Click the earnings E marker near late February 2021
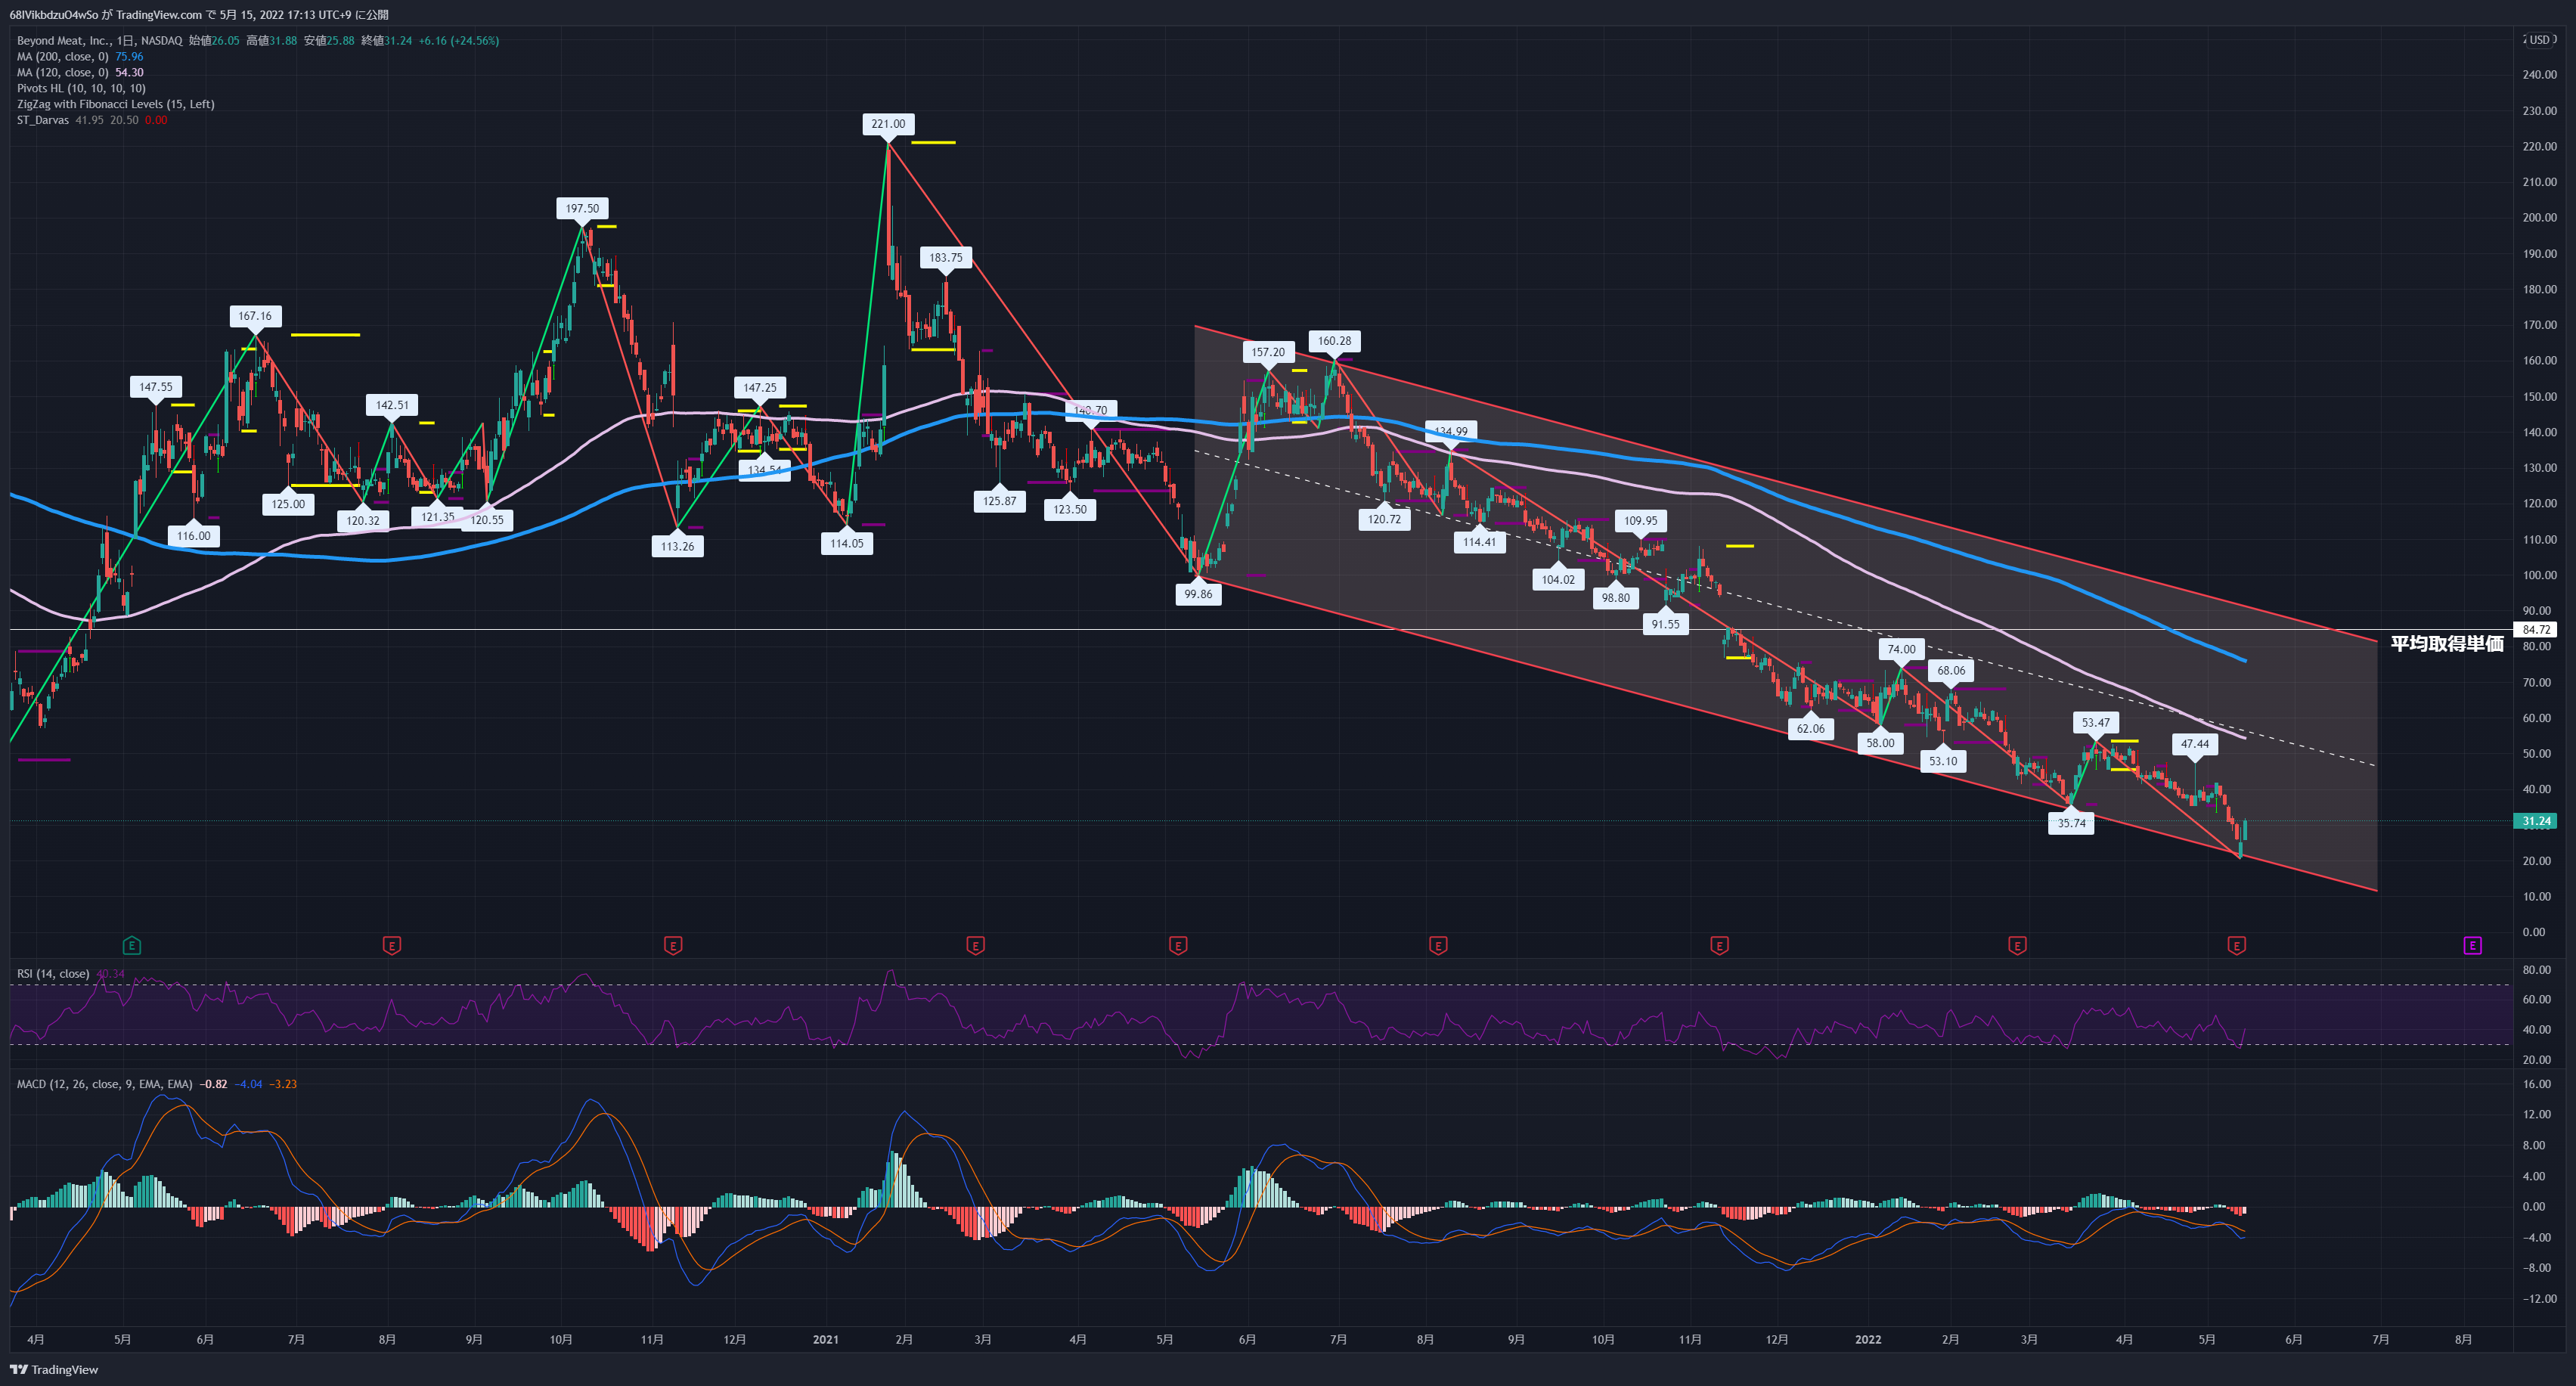This screenshot has height=1386, width=2576. (x=975, y=945)
